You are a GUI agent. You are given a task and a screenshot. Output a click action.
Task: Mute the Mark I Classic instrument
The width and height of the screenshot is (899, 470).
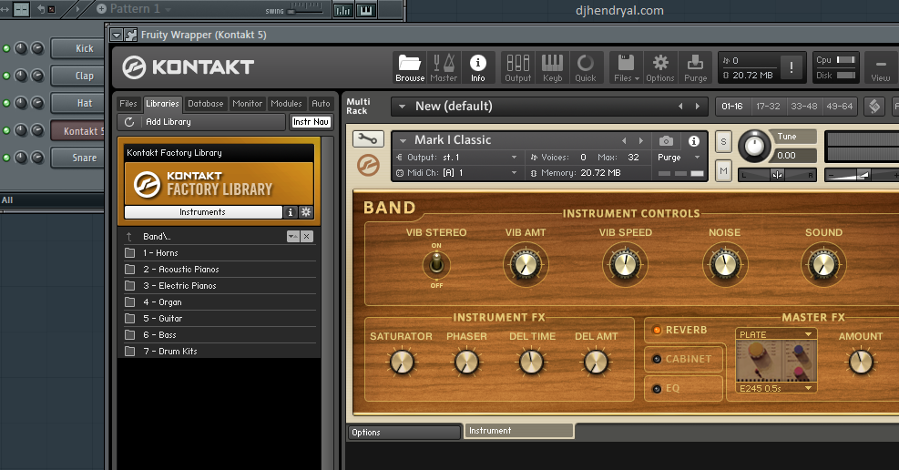pyautogui.click(x=723, y=170)
